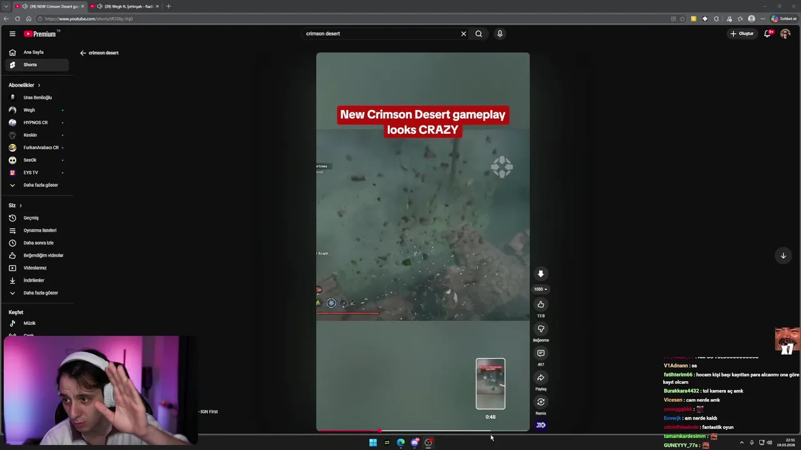Image resolution: width=801 pixels, height=450 pixels.
Task: Open Oynatma listeleri
Action: pyautogui.click(x=36, y=231)
